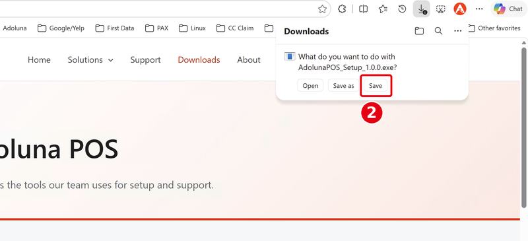Click the Downloads panel heading
Image resolution: width=528 pixels, height=241 pixels.
coord(306,31)
